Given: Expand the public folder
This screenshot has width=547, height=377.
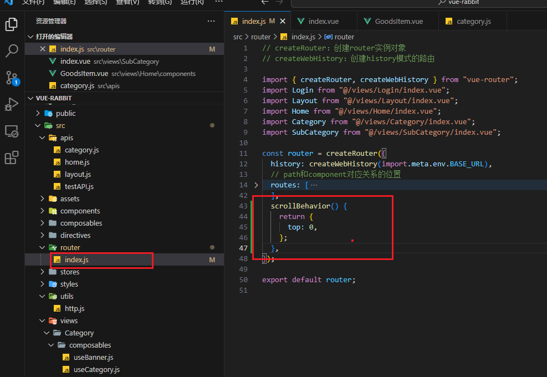Looking at the screenshot, I should (65, 113).
